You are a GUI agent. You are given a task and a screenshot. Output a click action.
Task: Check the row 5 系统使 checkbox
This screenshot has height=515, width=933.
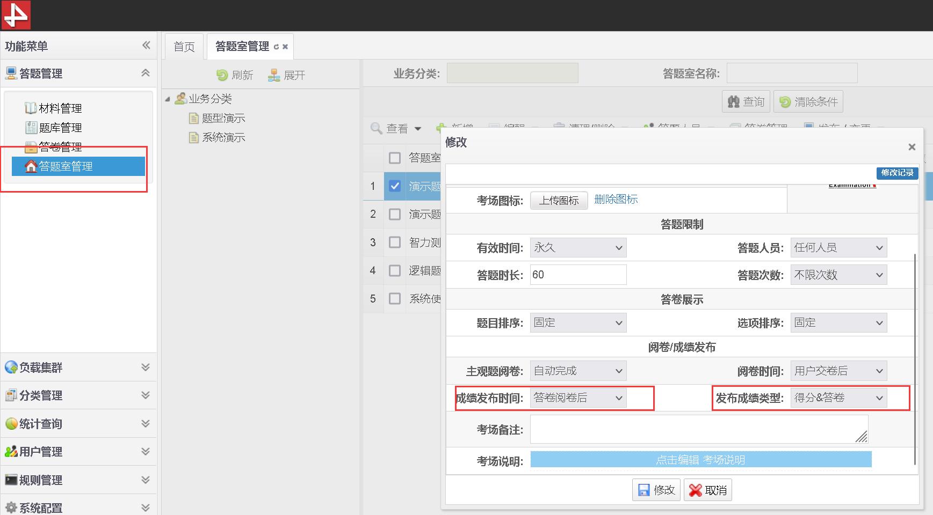(395, 298)
